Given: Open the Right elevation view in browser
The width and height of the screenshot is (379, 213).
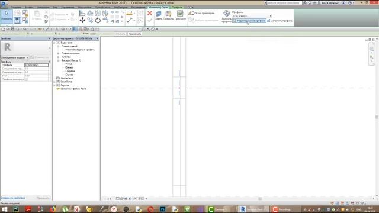Looking at the screenshot, I should click(x=69, y=75).
